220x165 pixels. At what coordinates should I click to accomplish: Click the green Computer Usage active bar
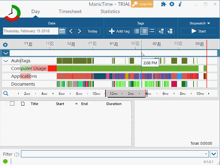(x=128, y=68)
